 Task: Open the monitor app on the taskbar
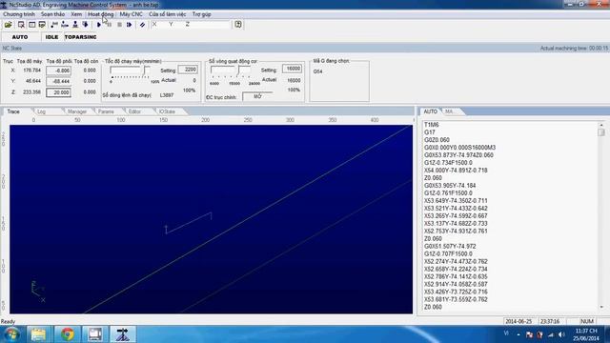pos(94,334)
